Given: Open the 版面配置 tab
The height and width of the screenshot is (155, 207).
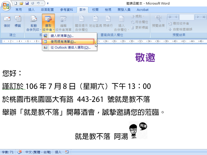Looking at the screenshot, I should point(47,10).
